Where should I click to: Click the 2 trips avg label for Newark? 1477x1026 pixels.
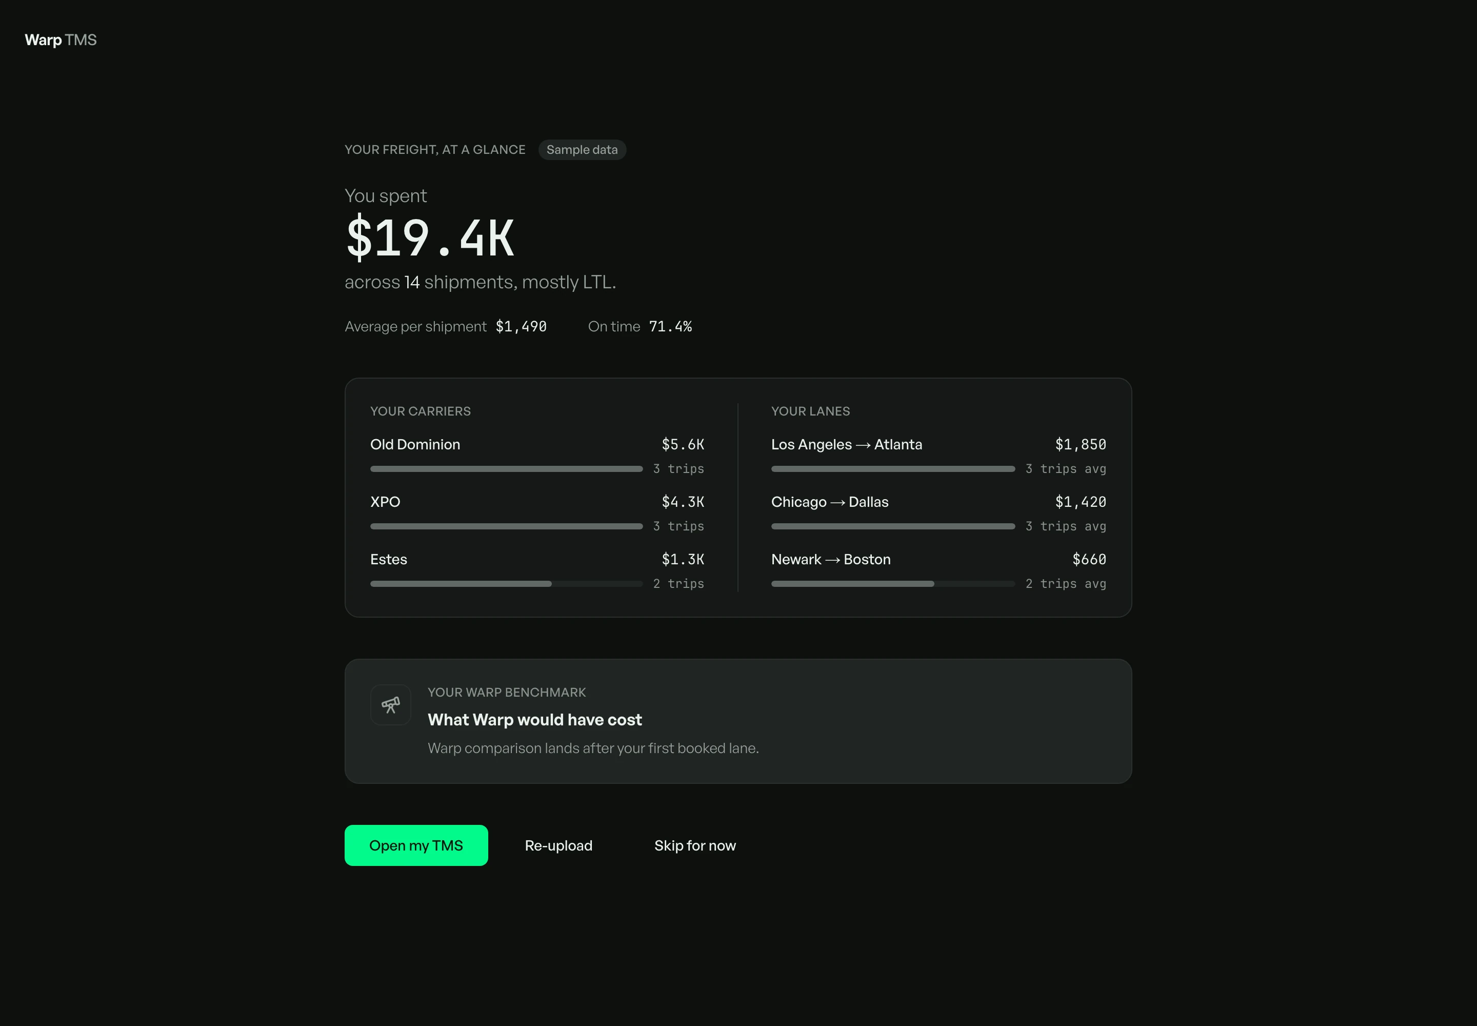click(1066, 584)
